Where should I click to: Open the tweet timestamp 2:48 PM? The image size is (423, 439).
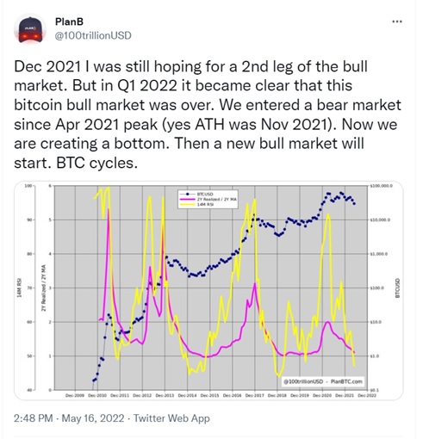coord(33,418)
